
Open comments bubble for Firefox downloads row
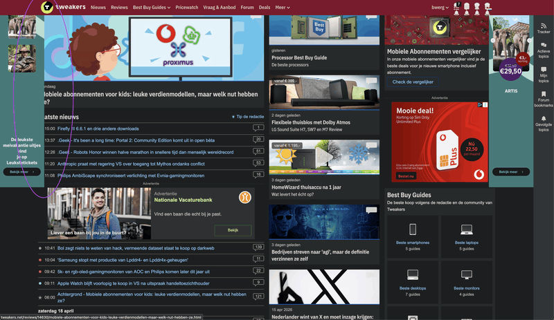(258, 128)
